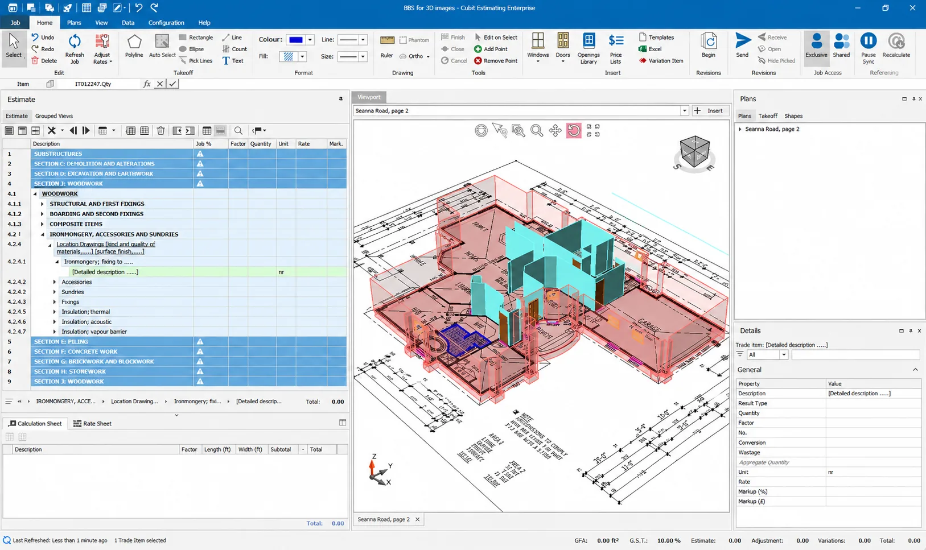This screenshot has height=550, width=926.
Task: Pick the Ruler drawing tool
Action: click(x=387, y=47)
